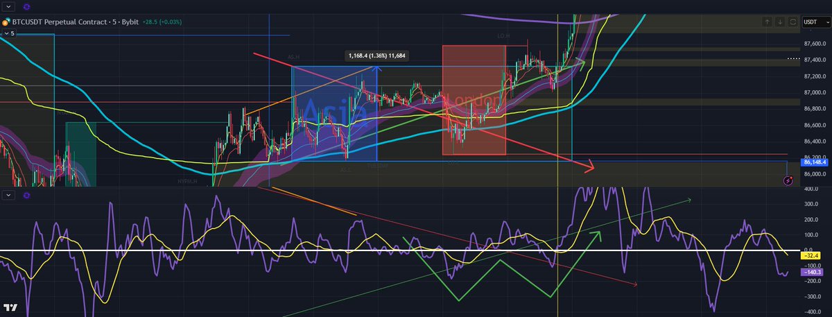This screenshot has width=832, height=317.
Task: Click the purple round icon on the price scale
Action: pyautogui.click(x=788, y=180)
